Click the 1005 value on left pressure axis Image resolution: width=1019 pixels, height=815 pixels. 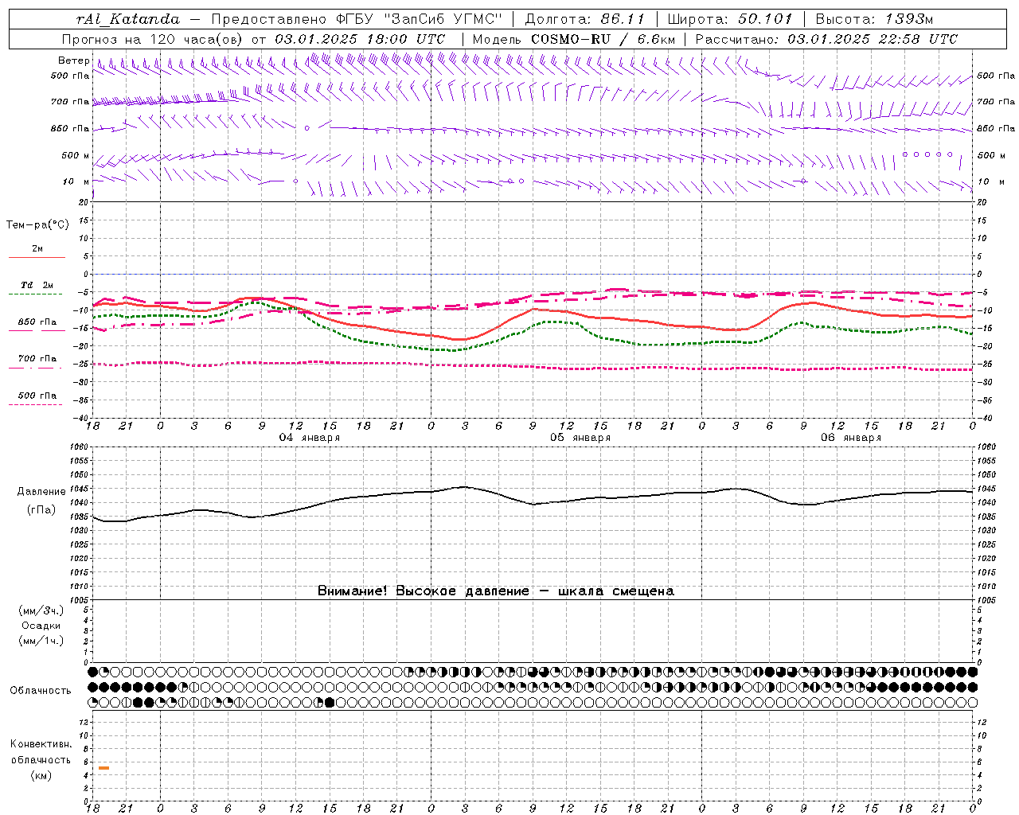point(79,600)
